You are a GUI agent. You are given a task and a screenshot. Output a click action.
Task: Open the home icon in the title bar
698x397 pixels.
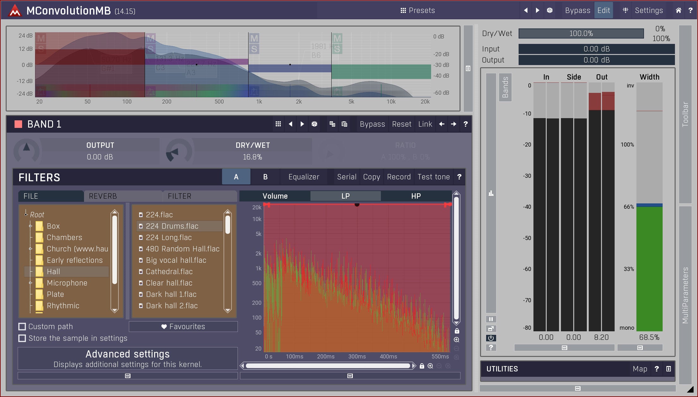point(678,10)
